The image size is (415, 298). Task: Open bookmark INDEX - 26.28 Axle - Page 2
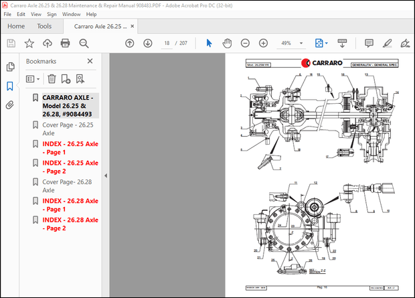point(70,224)
